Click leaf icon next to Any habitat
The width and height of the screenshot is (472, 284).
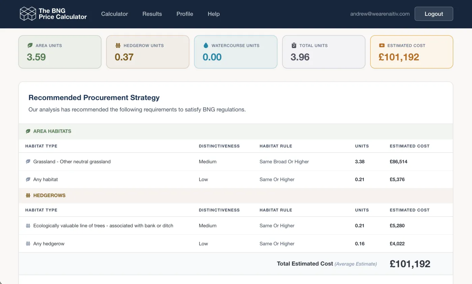[x=28, y=180]
